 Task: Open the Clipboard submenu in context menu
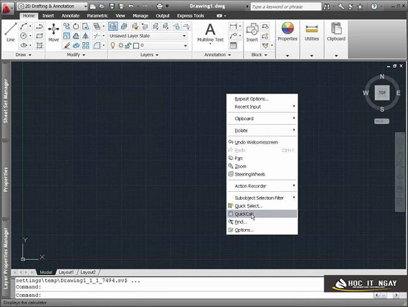(x=262, y=118)
